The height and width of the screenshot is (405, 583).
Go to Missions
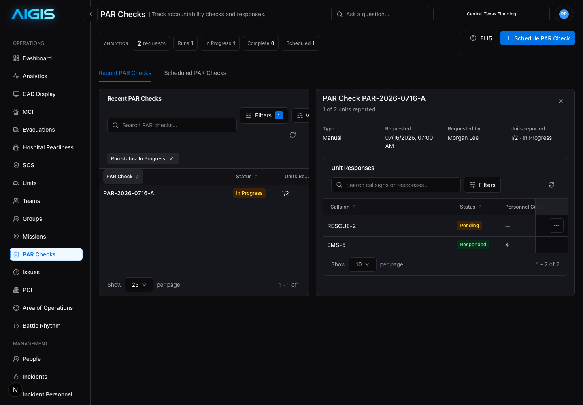point(46,237)
